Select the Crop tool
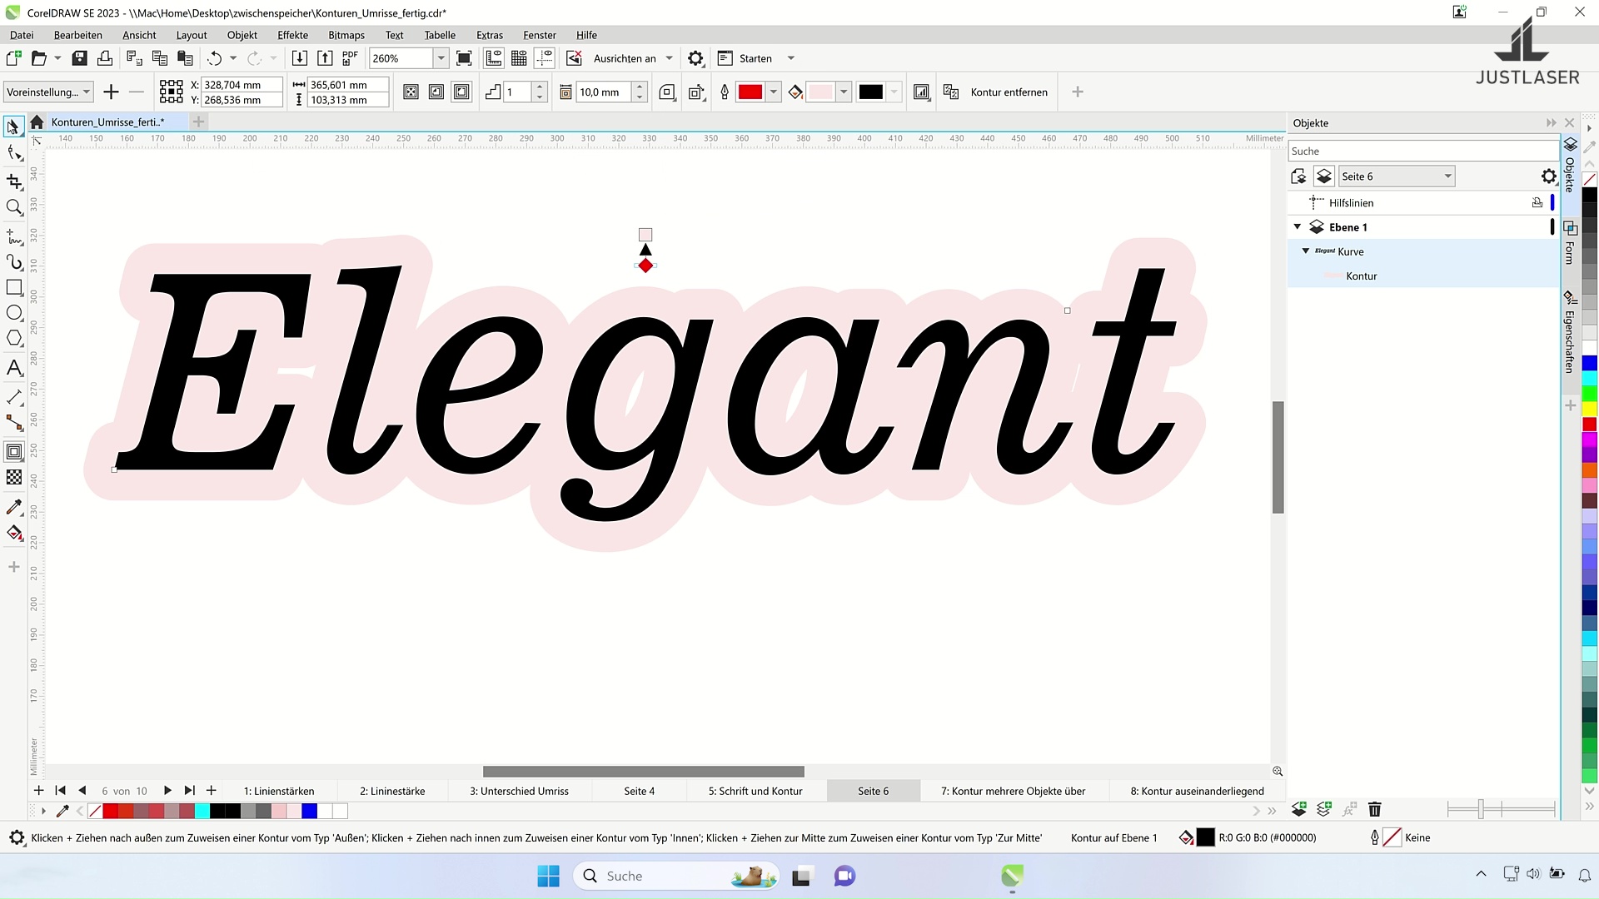Screen dimensions: 1599x899 click(14, 181)
